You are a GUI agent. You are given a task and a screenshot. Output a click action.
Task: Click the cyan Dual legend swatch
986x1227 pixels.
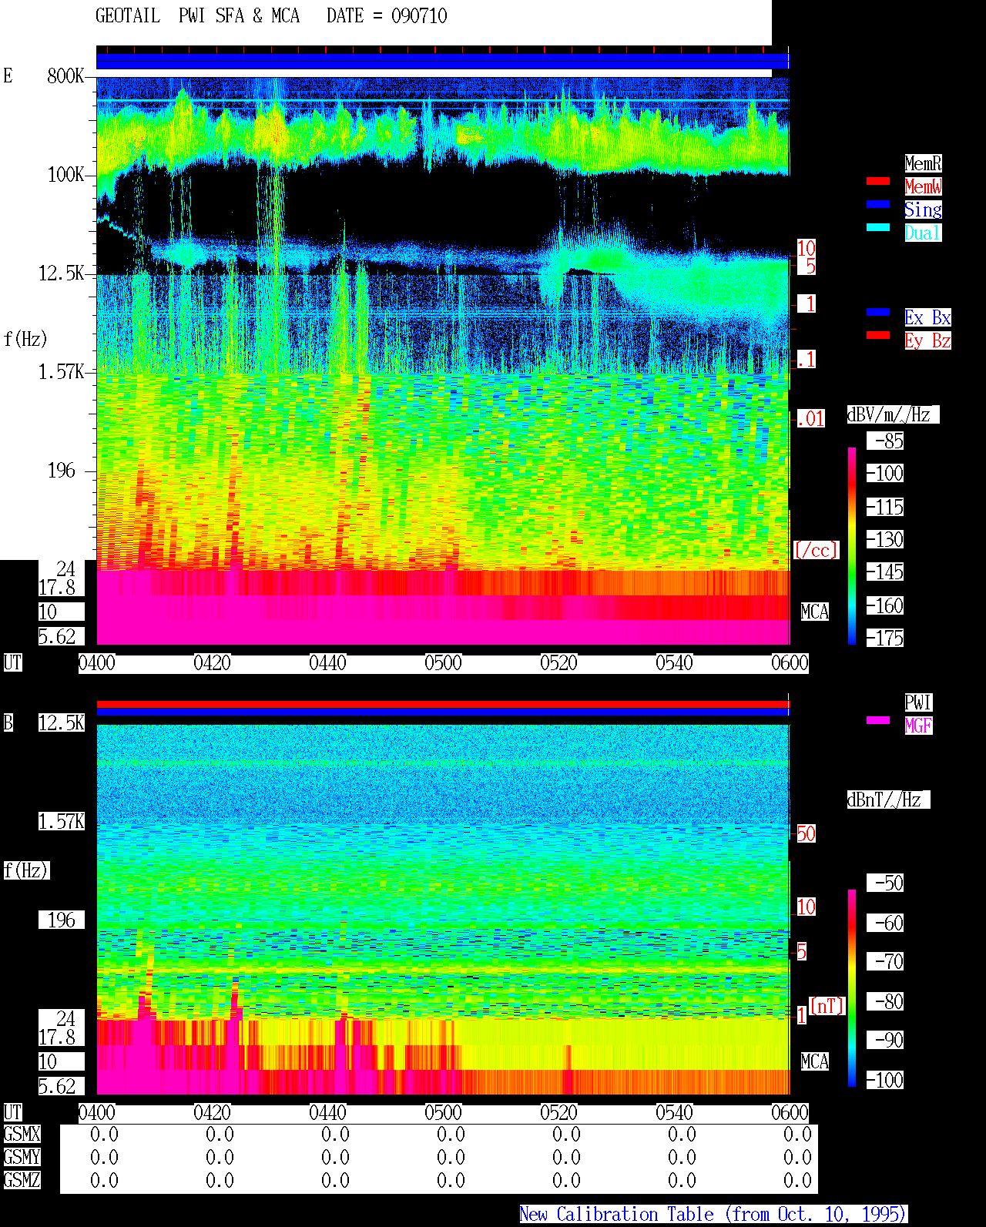(x=878, y=227)
